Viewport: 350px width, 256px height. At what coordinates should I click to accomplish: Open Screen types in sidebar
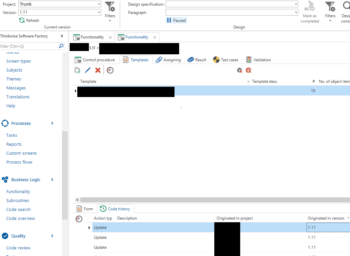tap(19, 61)
